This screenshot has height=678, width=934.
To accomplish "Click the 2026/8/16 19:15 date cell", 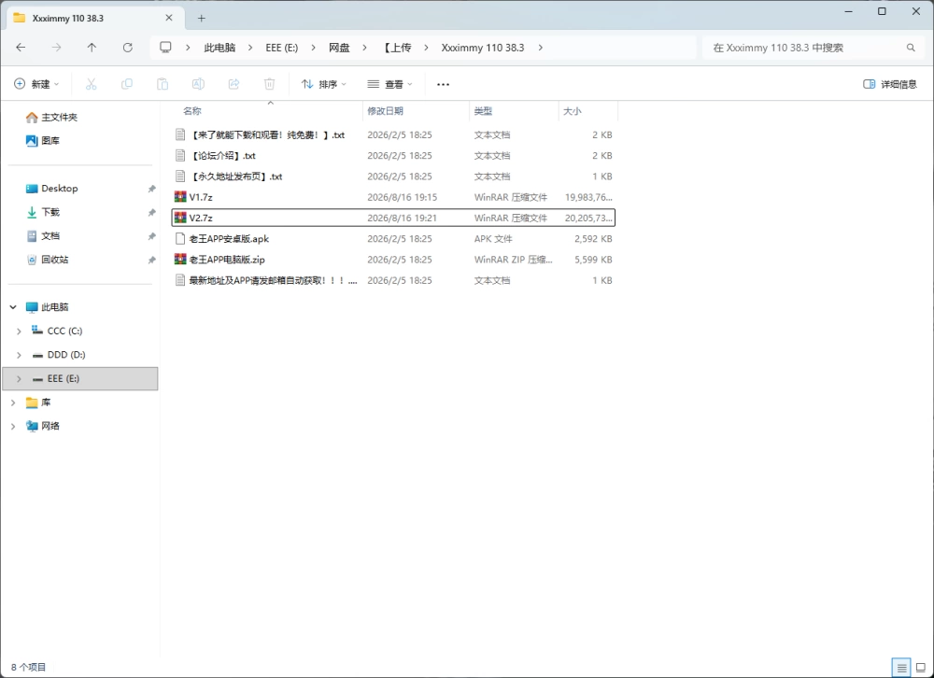I will pyautogui.click(x=402, y=197).
